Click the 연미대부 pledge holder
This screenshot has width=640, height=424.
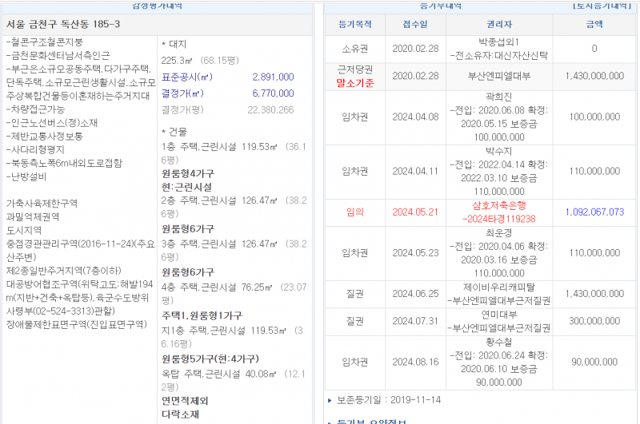(499, 315)
